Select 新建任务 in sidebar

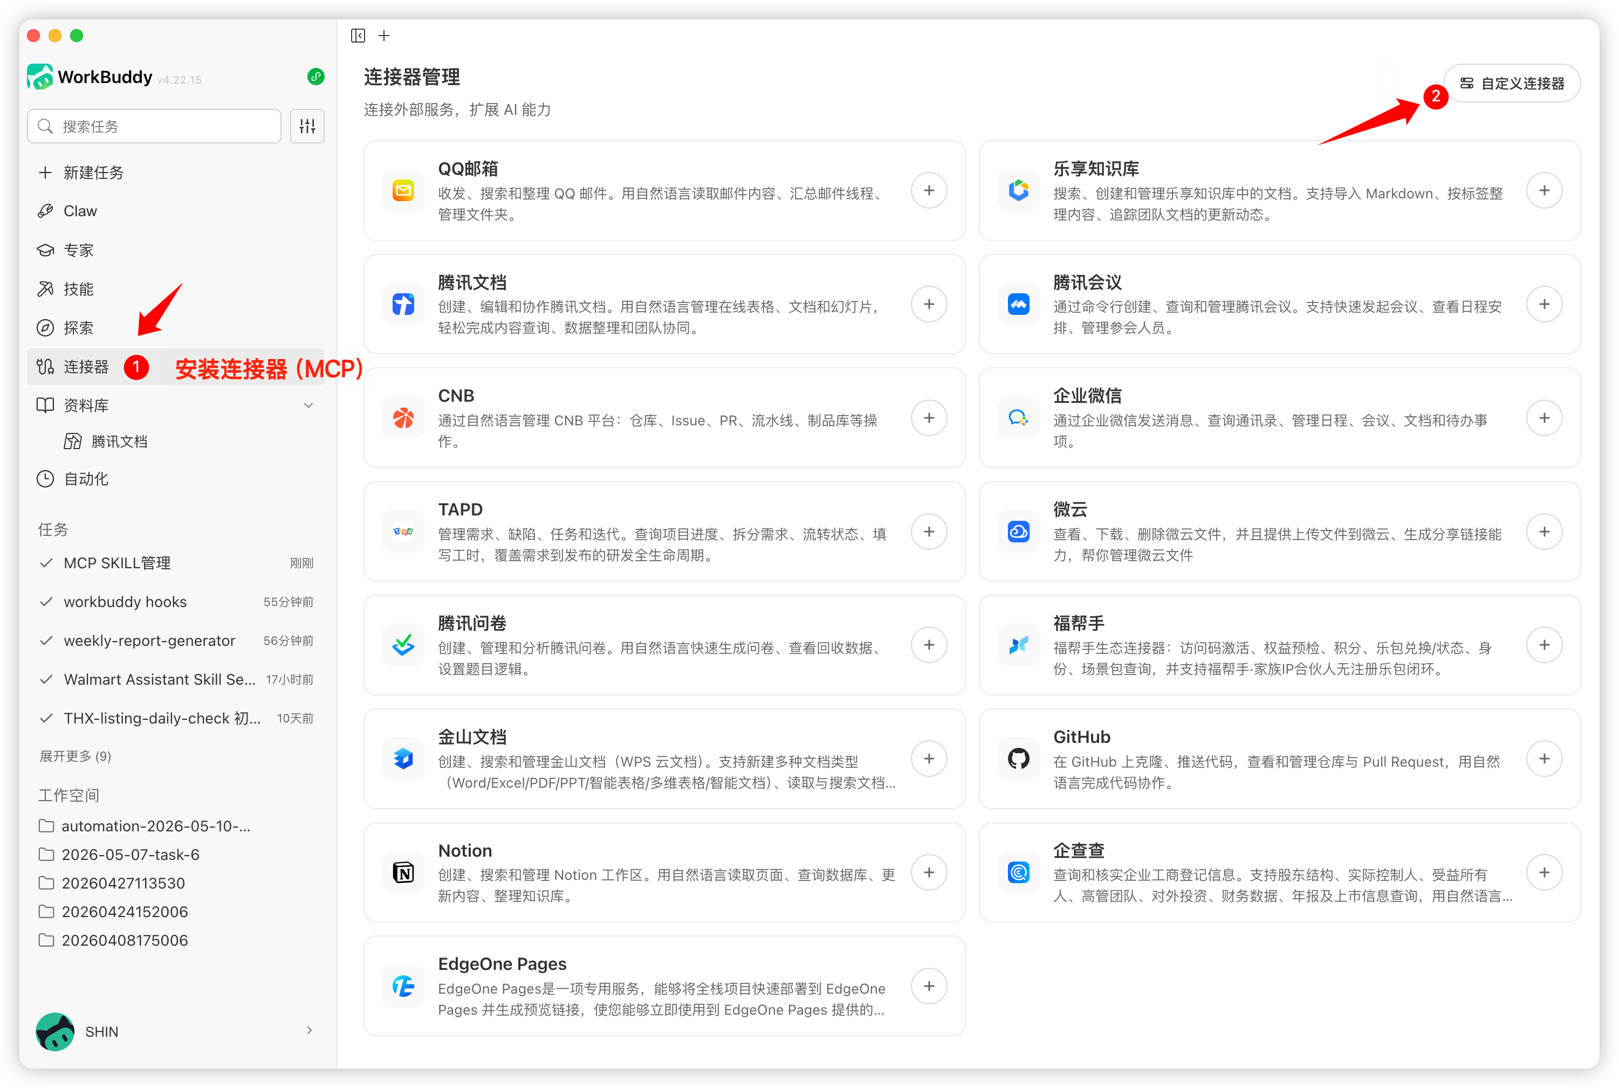coord(176,173)
